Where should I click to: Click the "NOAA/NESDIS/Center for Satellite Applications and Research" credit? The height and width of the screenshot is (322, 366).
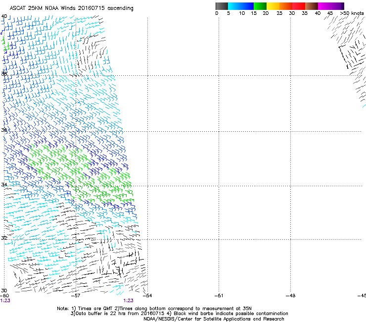[x=214, y=319]
